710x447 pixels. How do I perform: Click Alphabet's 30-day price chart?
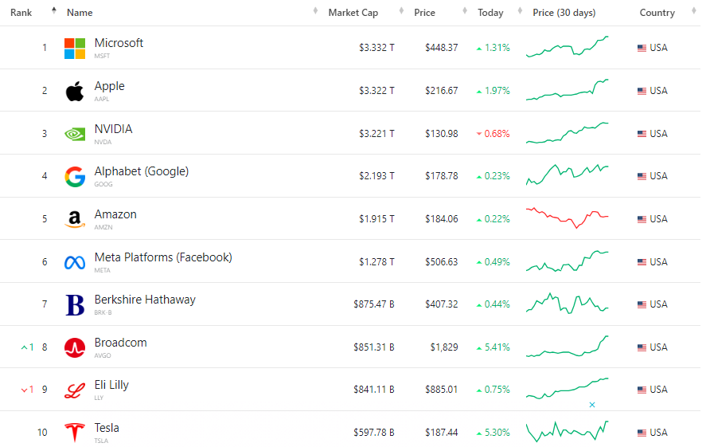tap(567, 175)
